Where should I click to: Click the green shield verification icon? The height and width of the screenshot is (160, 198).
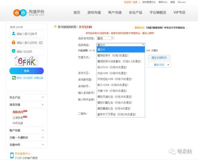[14, 51]
